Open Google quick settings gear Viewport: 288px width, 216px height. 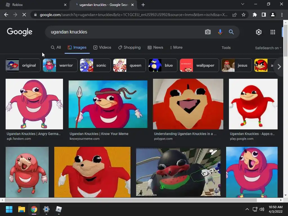pos(259,32)
